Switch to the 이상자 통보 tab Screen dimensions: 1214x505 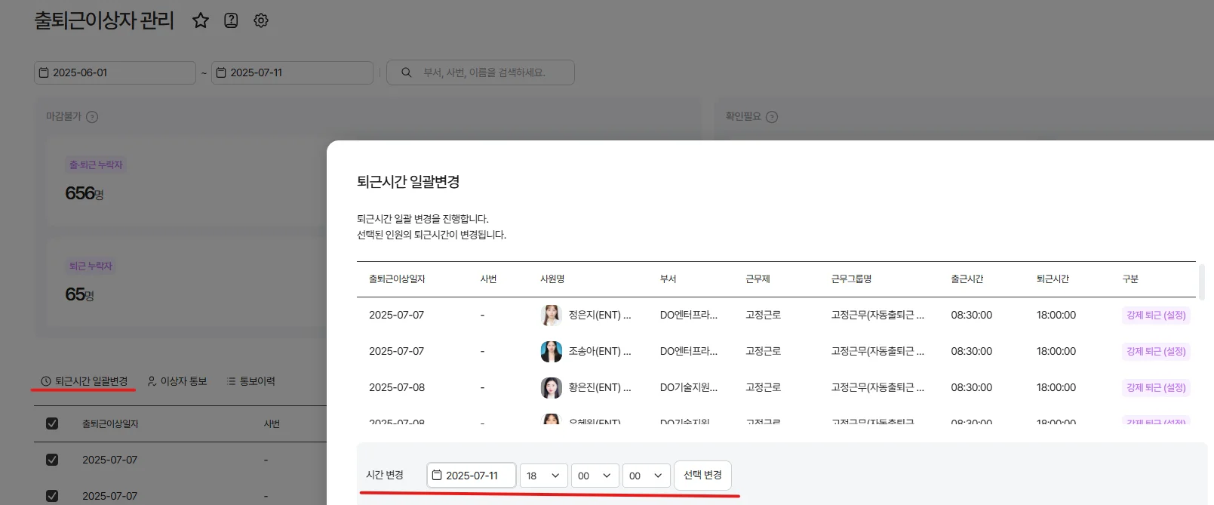click(177, 381)
